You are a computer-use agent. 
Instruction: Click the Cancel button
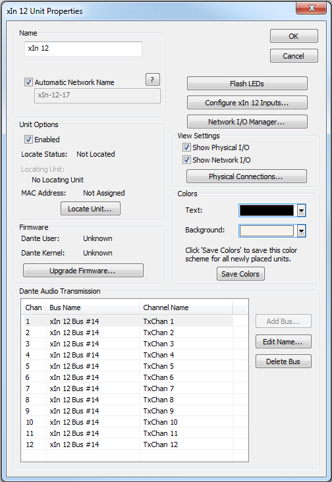click(x=294, y=55)
